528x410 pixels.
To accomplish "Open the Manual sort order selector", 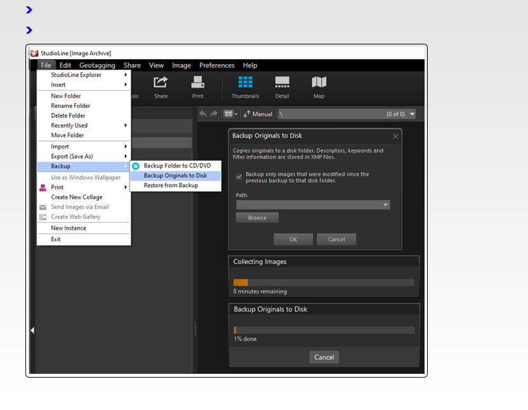I will [x=258, y=114].
